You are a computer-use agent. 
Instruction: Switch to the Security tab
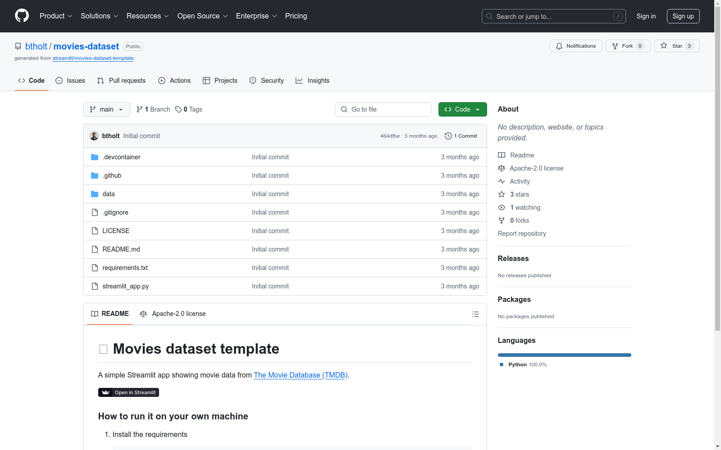point(267,81)
